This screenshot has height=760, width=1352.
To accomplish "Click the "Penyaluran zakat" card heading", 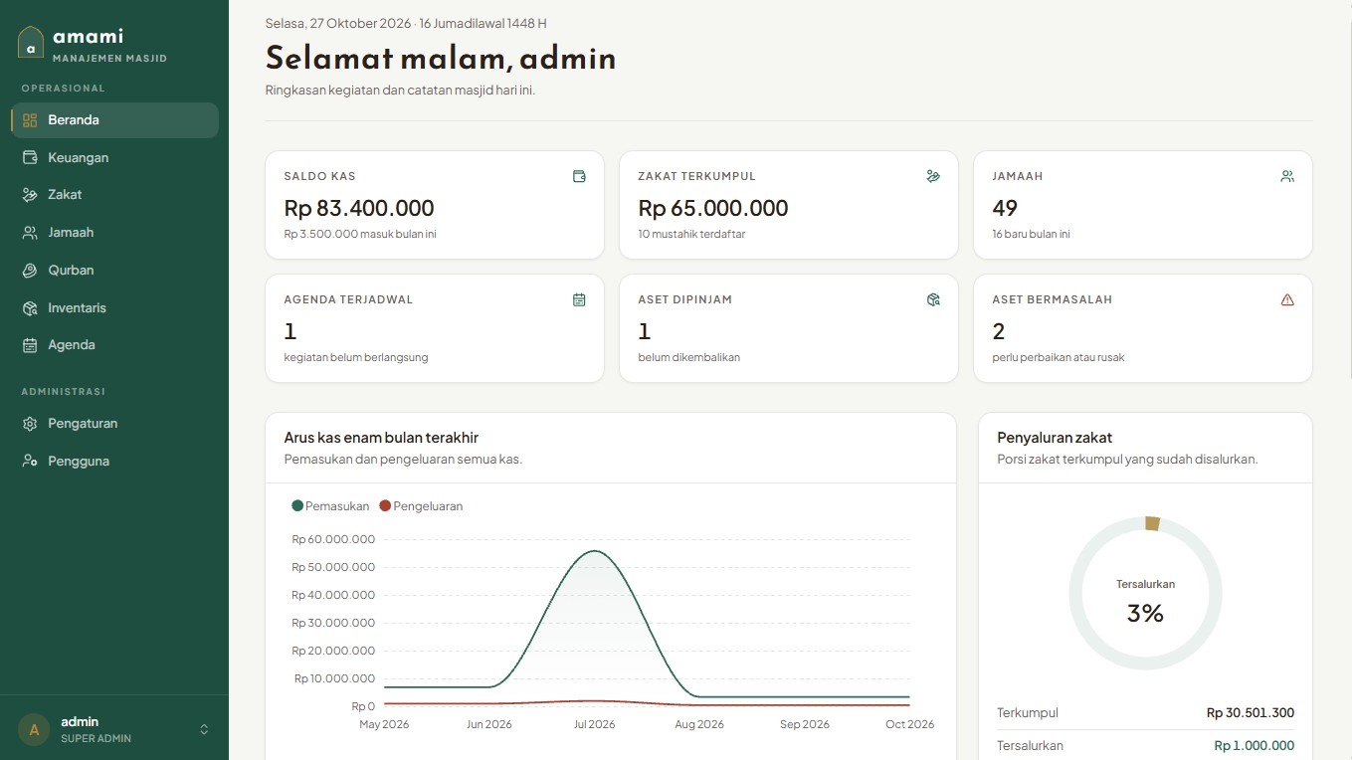I will point(1055,438).
